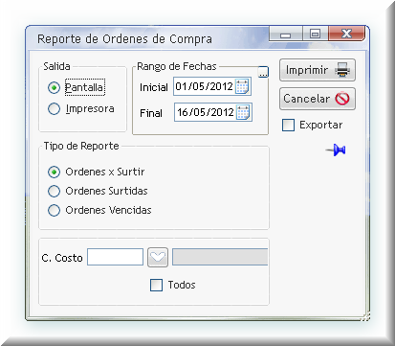
Task: Click the Cancelar button
Action: tap(318, 99)
